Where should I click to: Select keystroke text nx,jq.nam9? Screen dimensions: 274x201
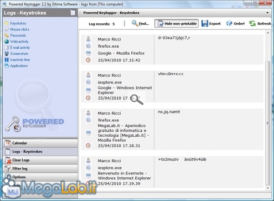169,112
